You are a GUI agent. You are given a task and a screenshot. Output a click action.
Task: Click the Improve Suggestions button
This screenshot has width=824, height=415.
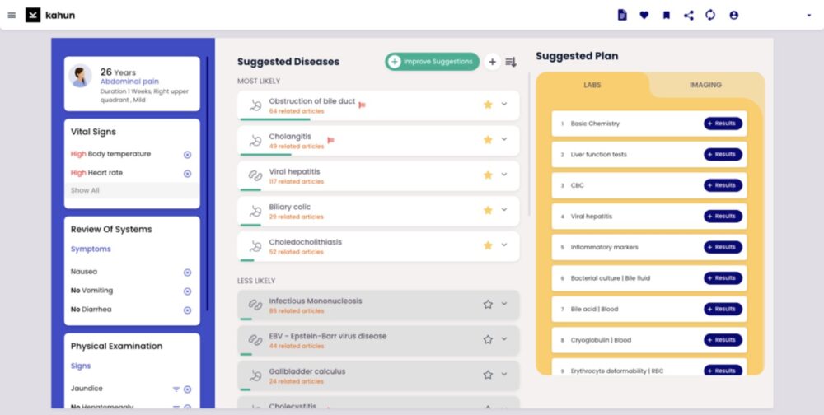(432, 62)
